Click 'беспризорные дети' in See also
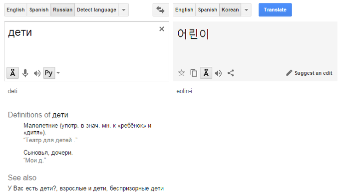 click(x=137, y=189)
